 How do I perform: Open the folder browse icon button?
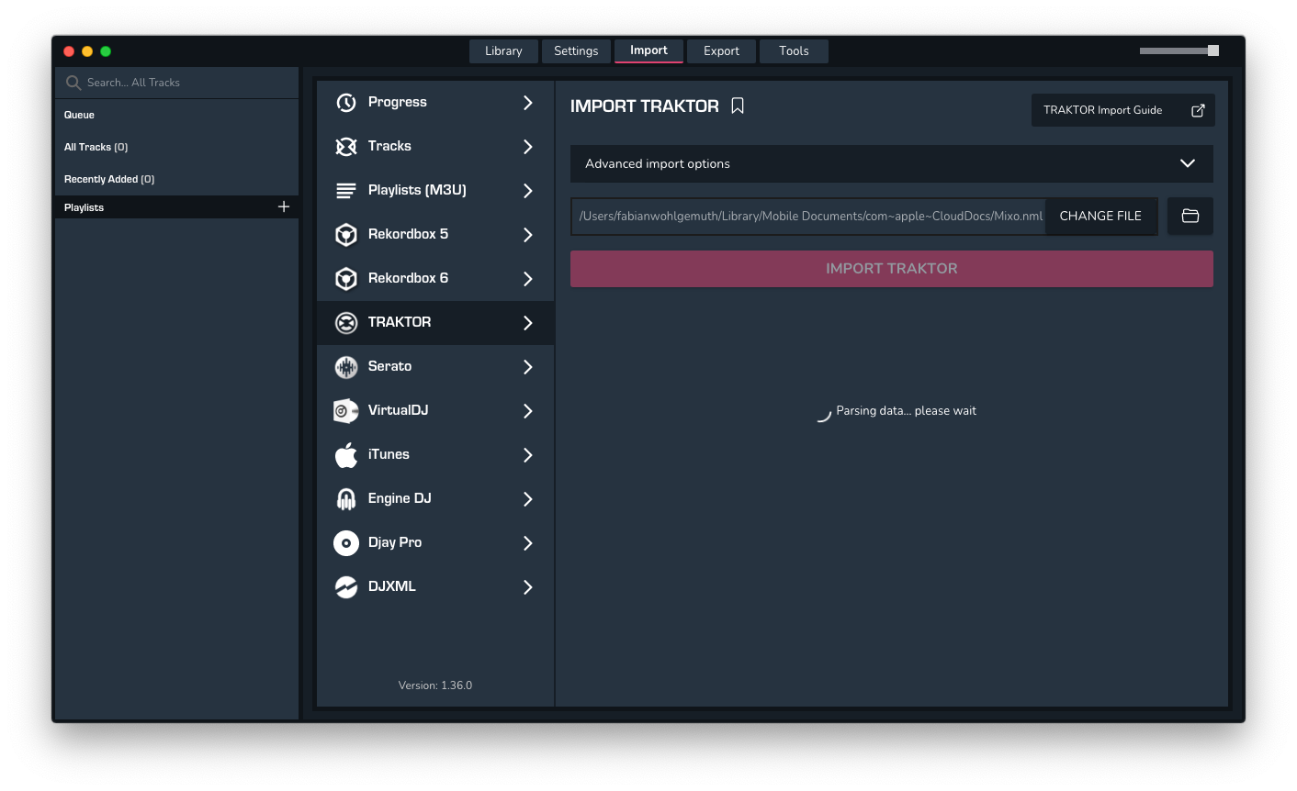1190,216
